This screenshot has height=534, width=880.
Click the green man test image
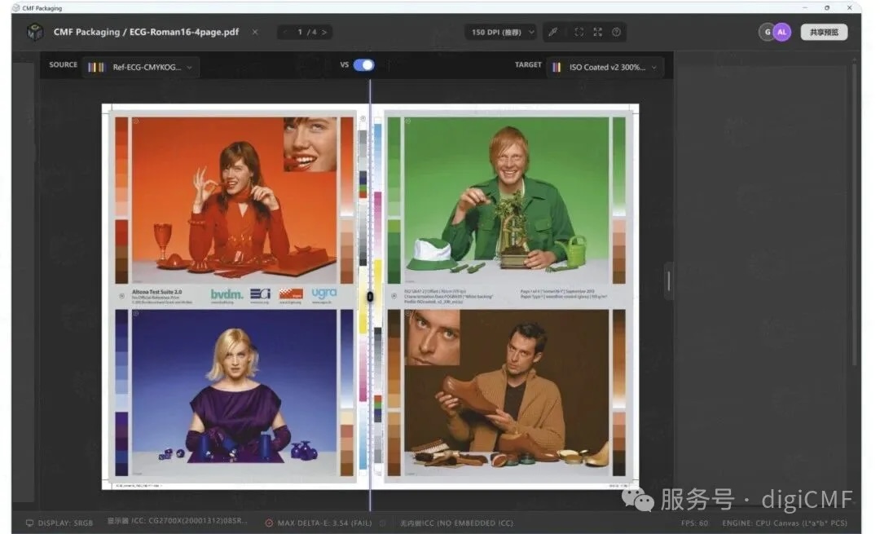point(506,200)
